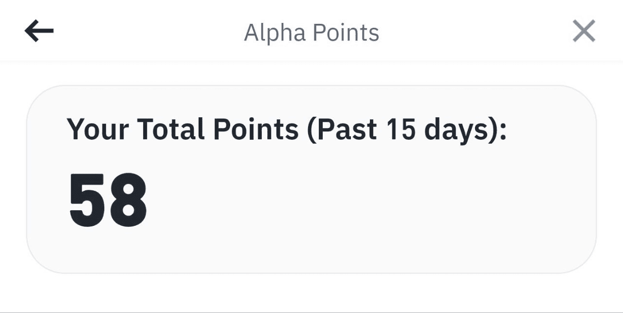Screen dimensions: 623x313
Task: Return to previous page with arrow
Action: pos(39,32)
